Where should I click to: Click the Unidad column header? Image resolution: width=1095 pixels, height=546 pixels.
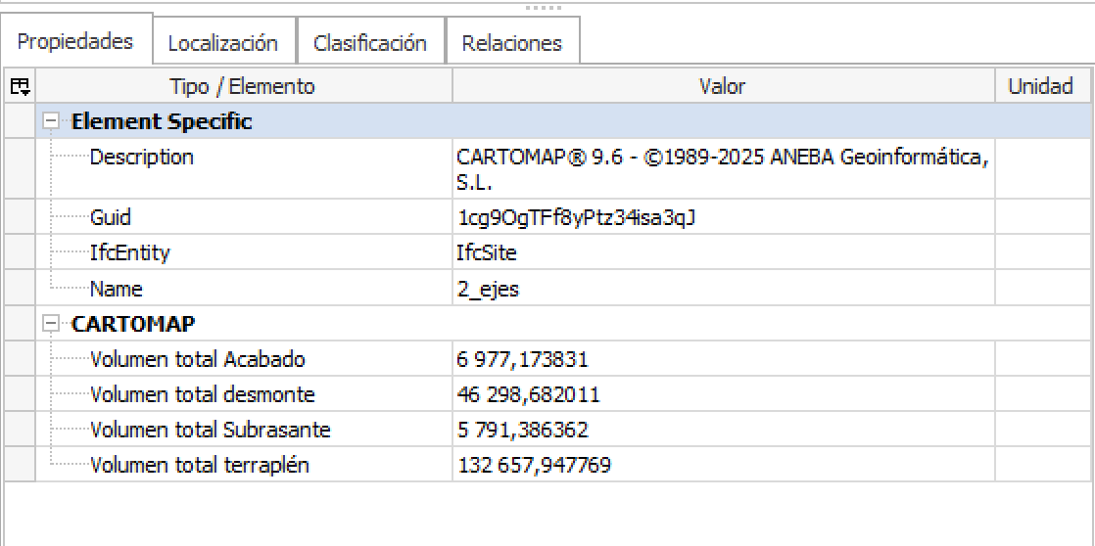coord(1040,86)
